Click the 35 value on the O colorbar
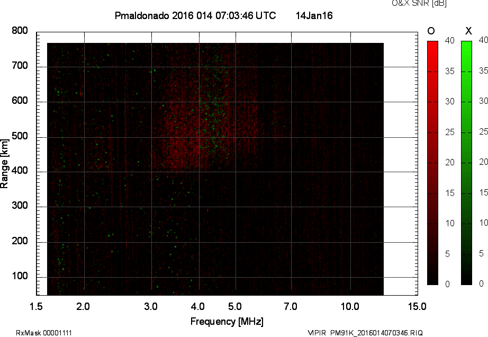 (x=450, y=72)
